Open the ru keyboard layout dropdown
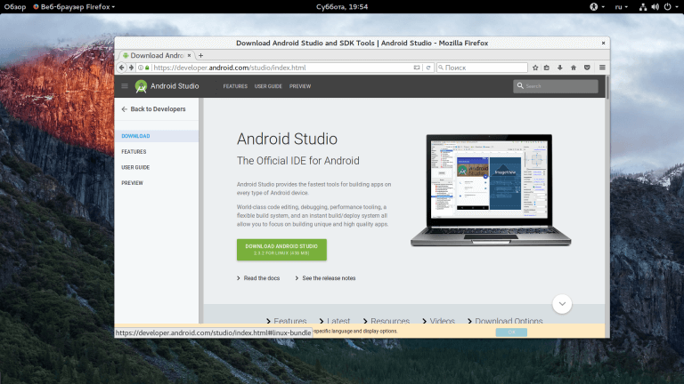The width and height of the screenshot is (684, 384). (621, 6)
